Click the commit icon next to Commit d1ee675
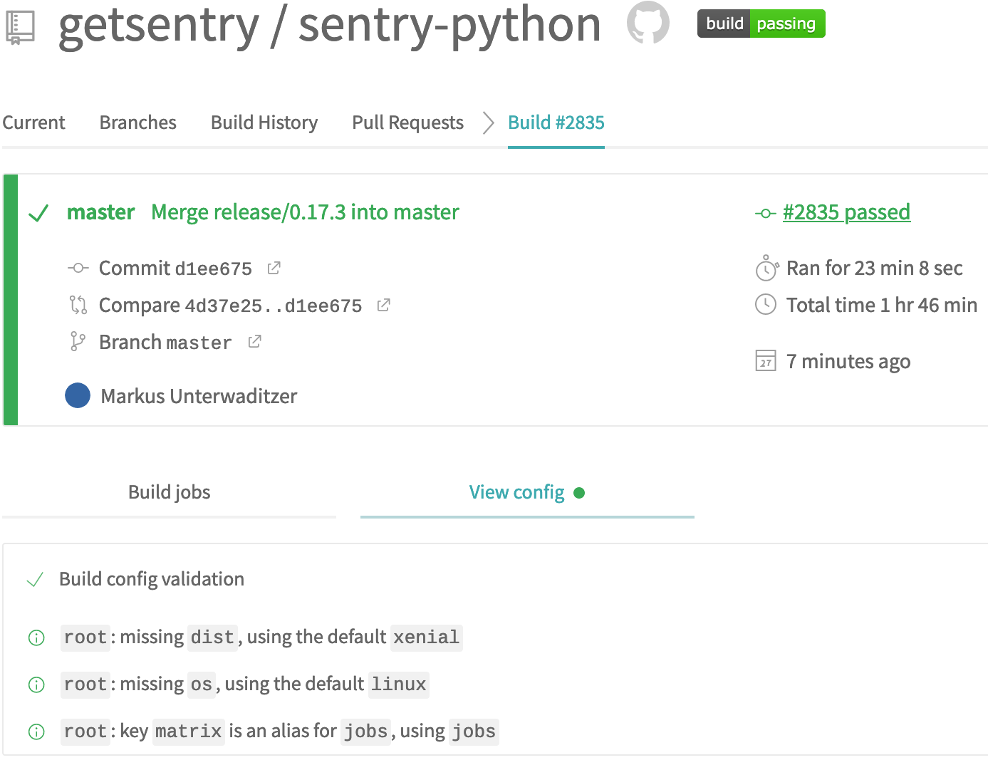Viewport: 988px width, 760px height. click(78, 269)
